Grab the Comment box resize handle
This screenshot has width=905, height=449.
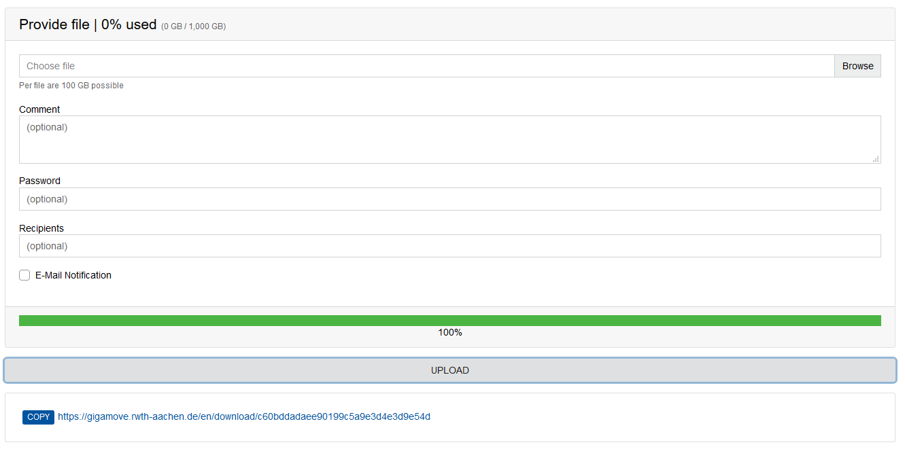876,159
